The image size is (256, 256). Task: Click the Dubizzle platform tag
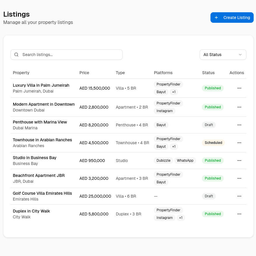coord(163,161)
